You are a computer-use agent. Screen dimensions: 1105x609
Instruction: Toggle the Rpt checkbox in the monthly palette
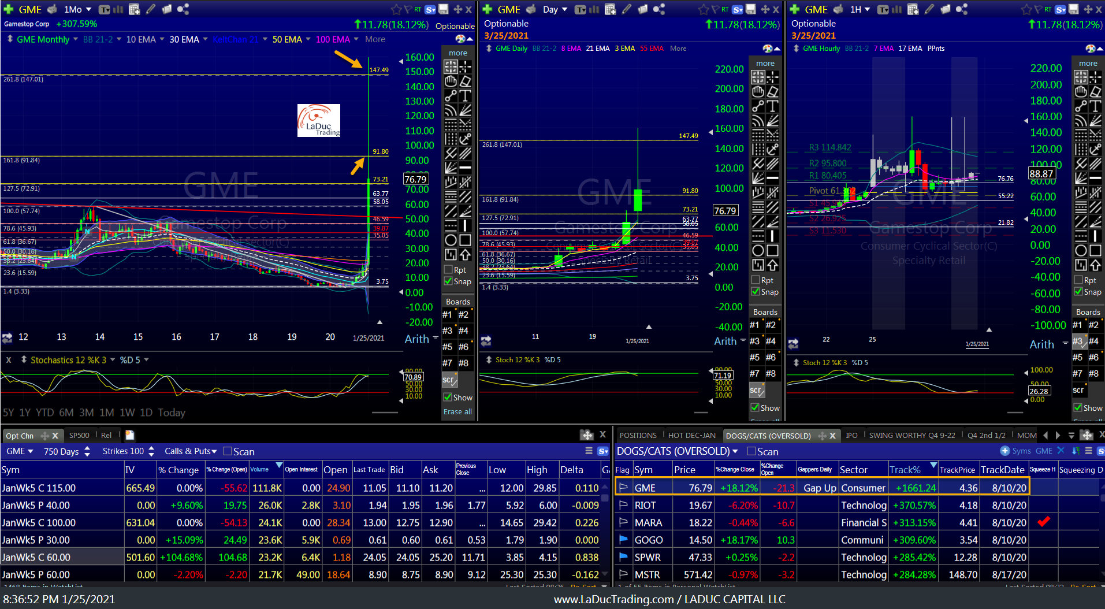[448, 270]
